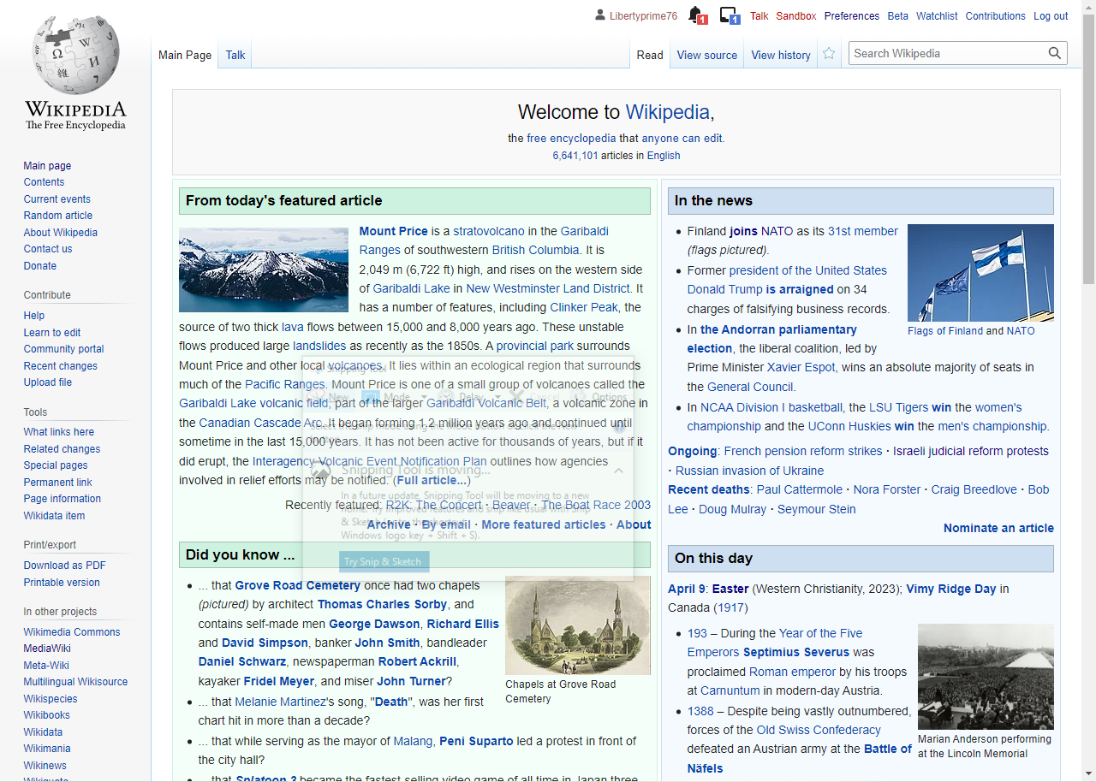Select the Main Page namespace tab
The image size is (1096, 782).
coord(185,55)
